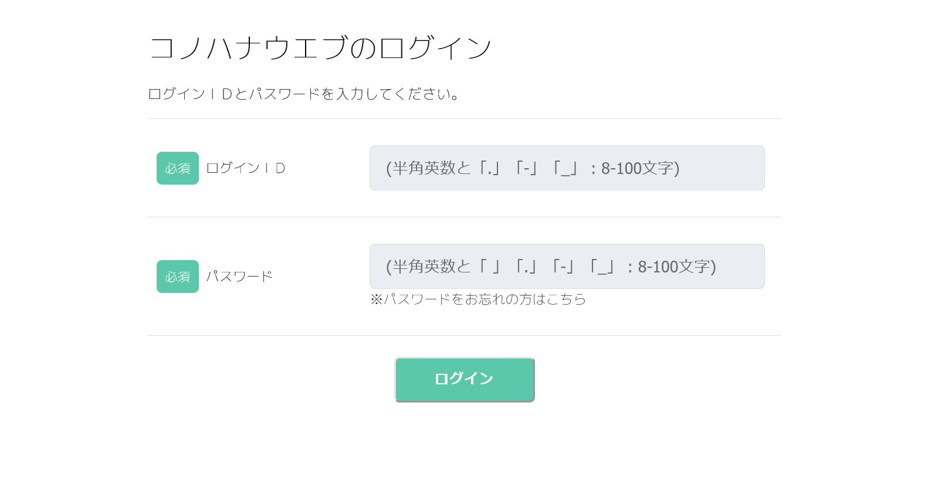Click the 半角英数 placeholder in the ログインID field

pyautogui.click(x=424, y=169)
